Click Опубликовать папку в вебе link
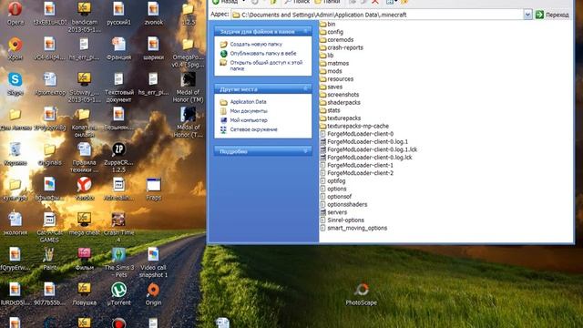This screenshot has height=328, width=583. point(263,53)
